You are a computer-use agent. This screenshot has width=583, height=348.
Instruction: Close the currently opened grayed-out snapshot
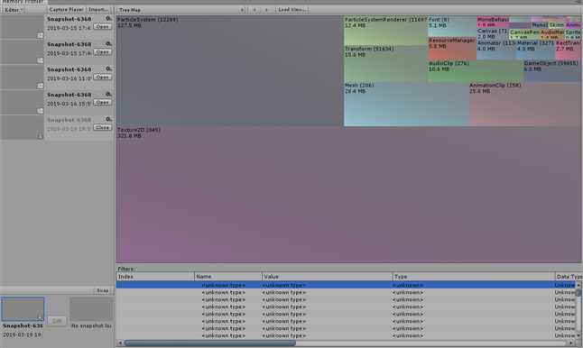102,128
